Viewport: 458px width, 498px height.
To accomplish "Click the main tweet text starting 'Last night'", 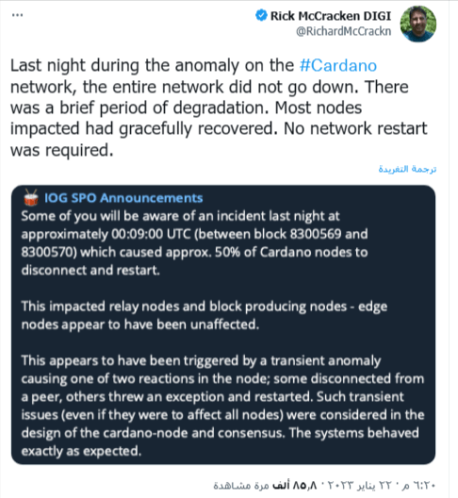I will tap(219, 108).
